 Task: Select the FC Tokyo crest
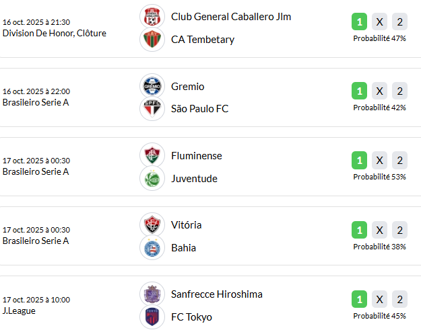click(152, 317)
